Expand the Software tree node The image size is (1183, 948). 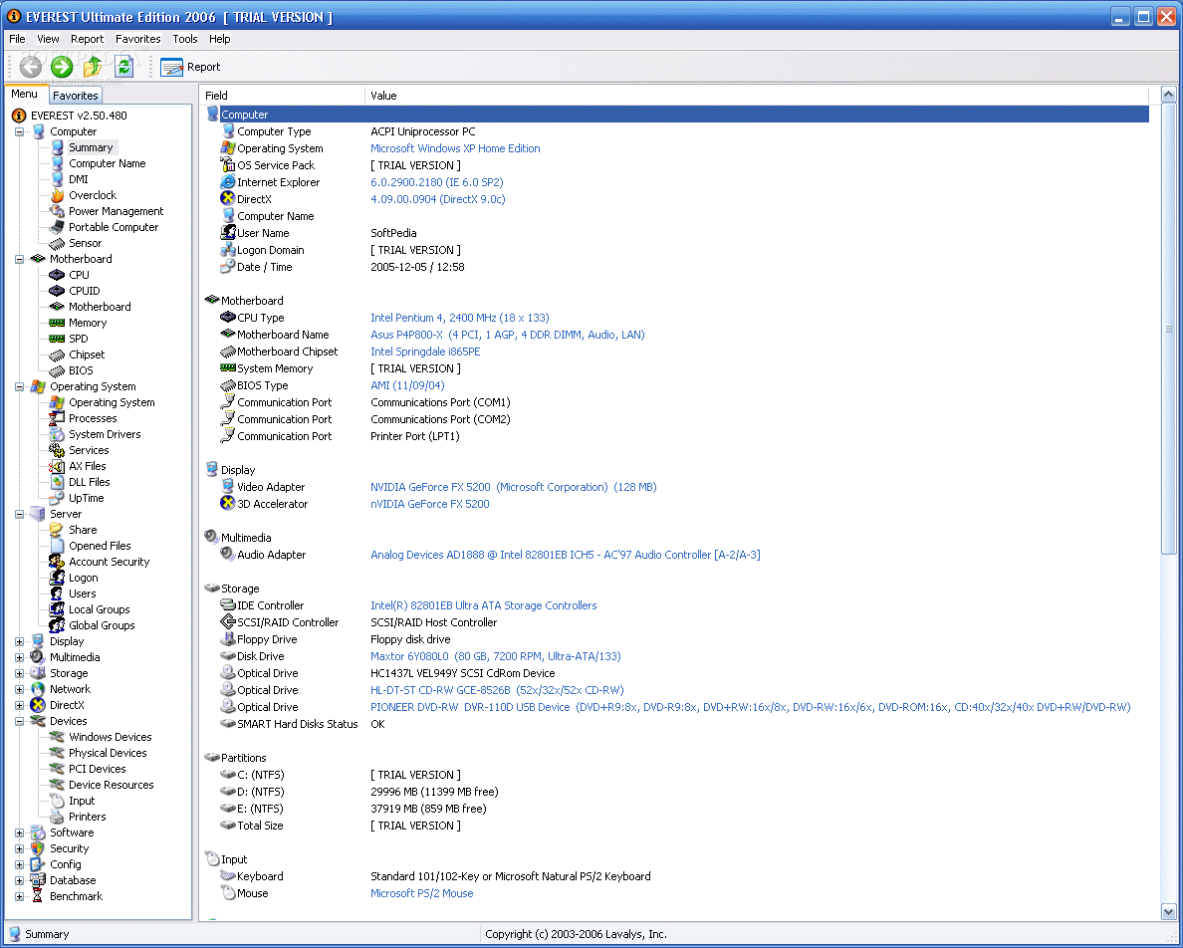[x=20, y=833]
